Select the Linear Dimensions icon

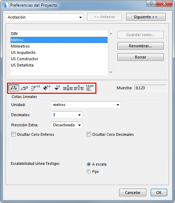coord(14,88)
